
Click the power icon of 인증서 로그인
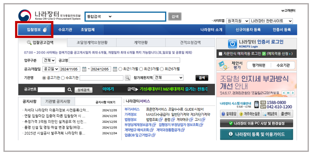[232, 44]
